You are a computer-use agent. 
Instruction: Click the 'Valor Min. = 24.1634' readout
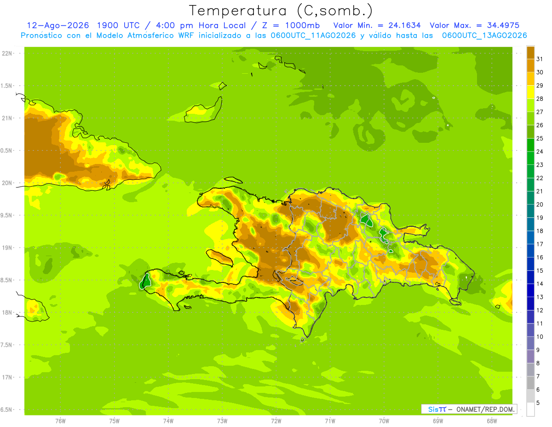click(x=377, y=25)
